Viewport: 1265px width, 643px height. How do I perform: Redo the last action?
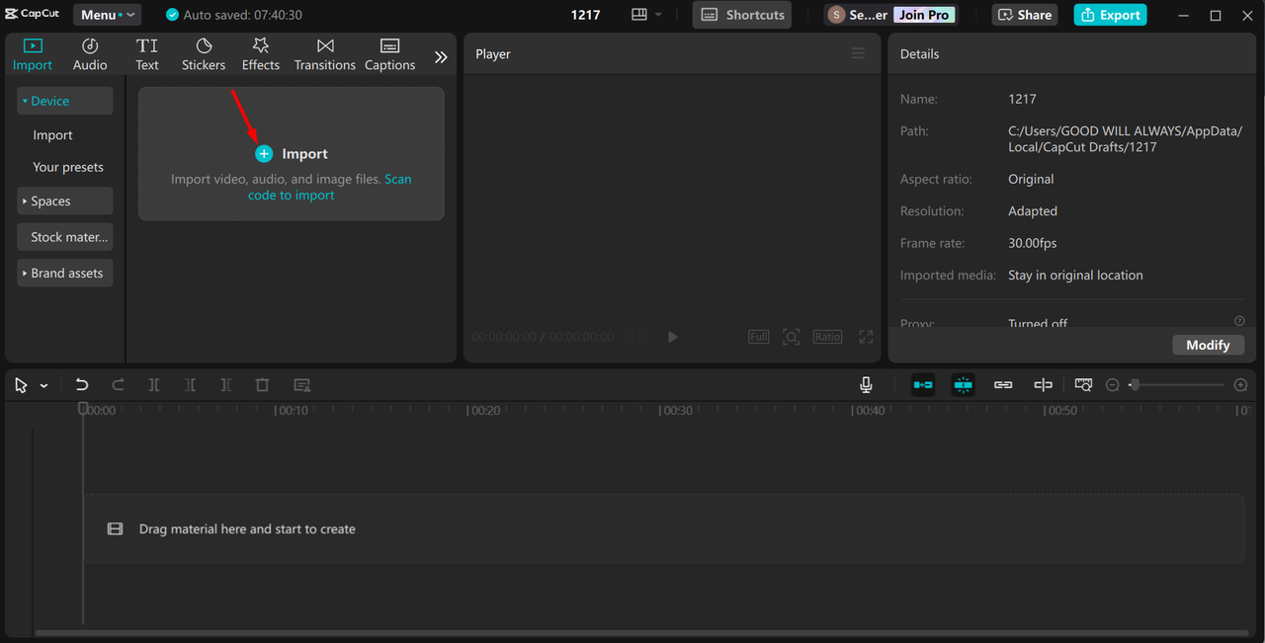(x=118, y=385)
